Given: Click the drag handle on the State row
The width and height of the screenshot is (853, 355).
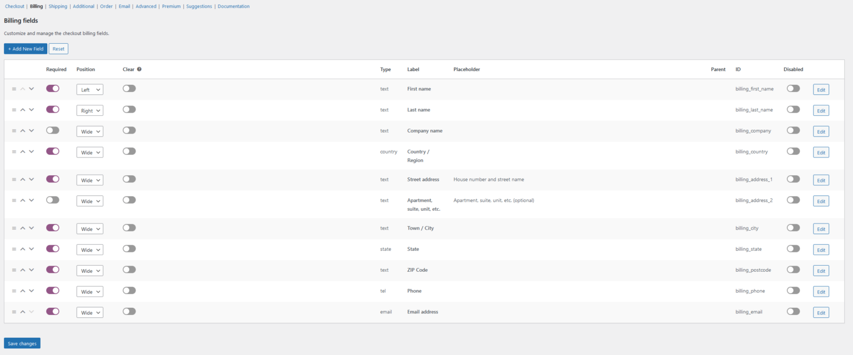Looking at the screenshot, I should pyautogui.click(x=13, y=248).
